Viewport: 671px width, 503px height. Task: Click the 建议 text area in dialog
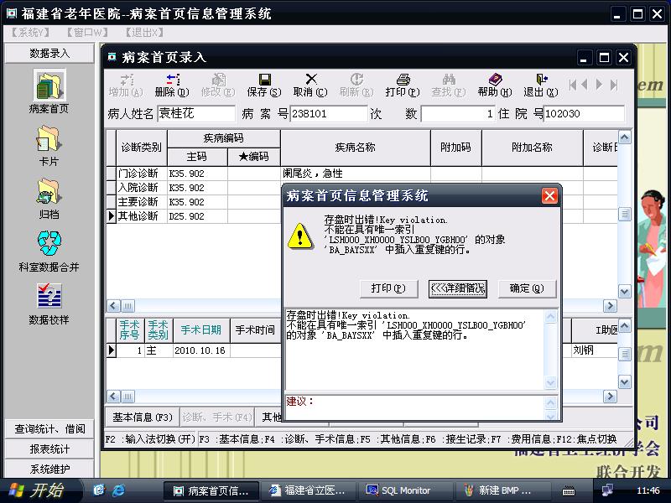pos(414,407)
